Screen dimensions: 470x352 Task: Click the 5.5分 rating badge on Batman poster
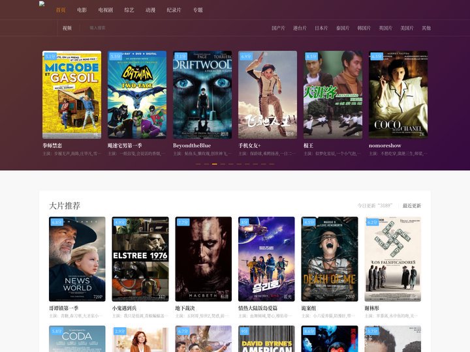pyautogui.click(x=116, y=56)
